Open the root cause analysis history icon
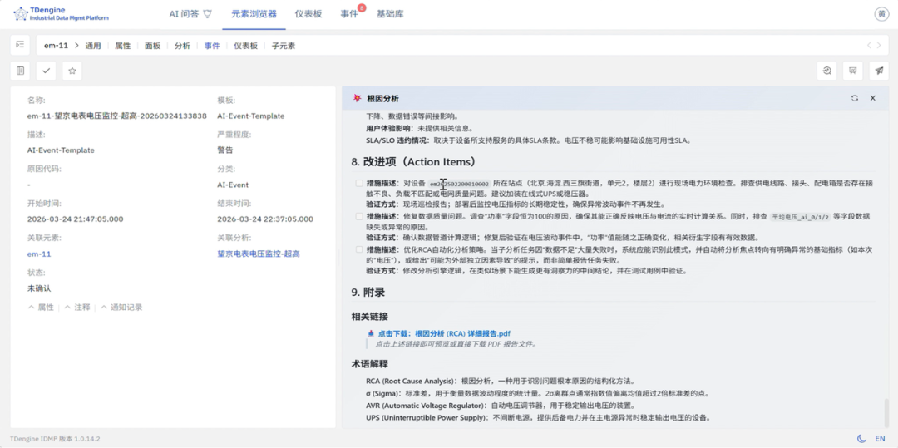The image size is (898, 448). pyautogui.click(x=827, y=71)
